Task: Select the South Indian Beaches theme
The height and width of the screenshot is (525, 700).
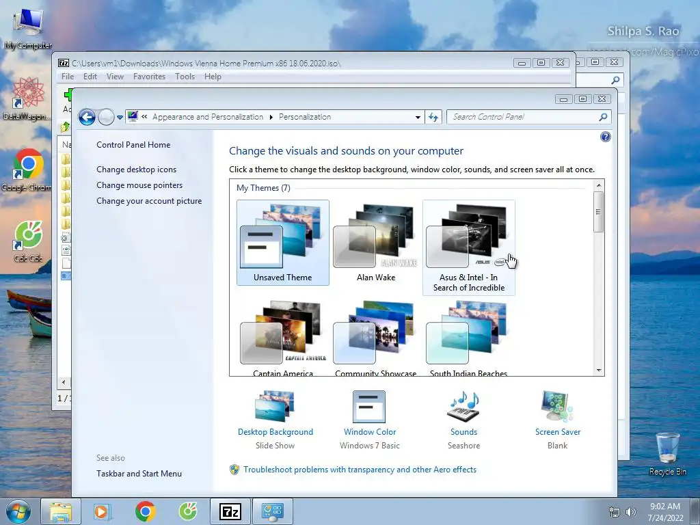Action: (468, 338)
